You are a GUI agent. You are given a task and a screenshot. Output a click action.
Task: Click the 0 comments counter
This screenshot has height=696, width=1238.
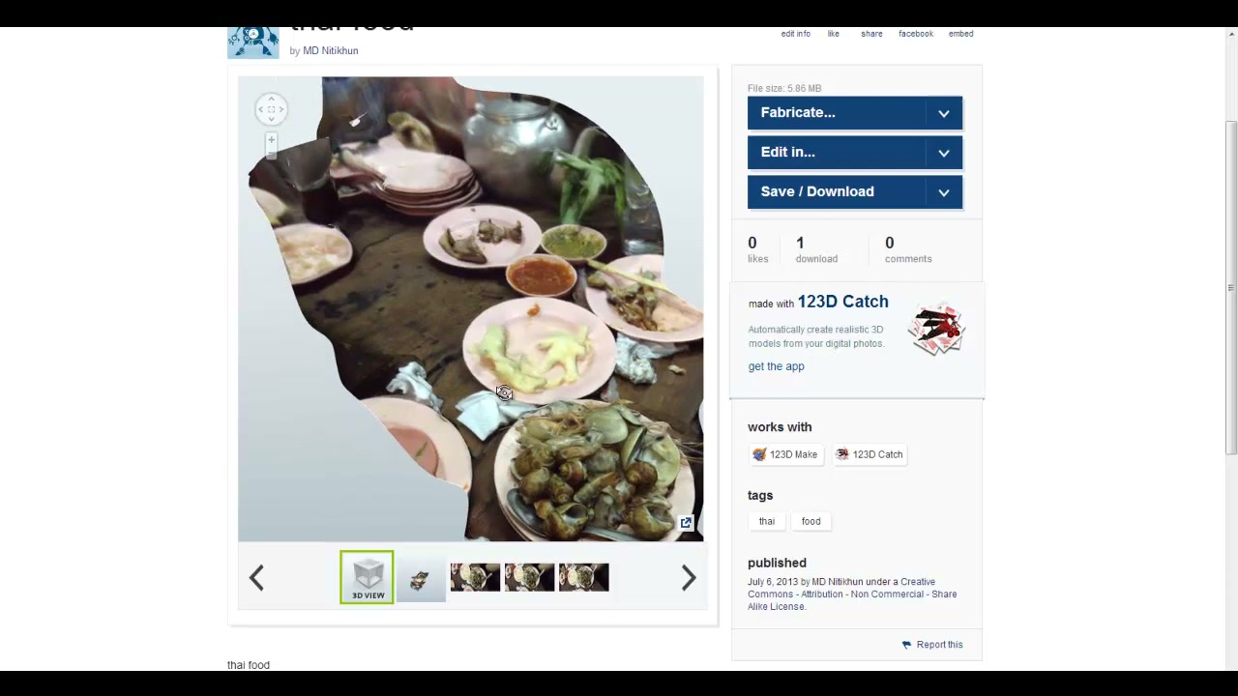908,248
